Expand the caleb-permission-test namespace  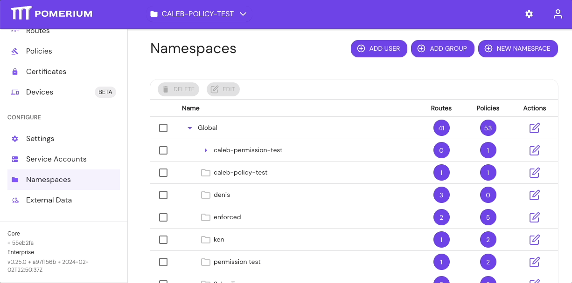(205, 150)
